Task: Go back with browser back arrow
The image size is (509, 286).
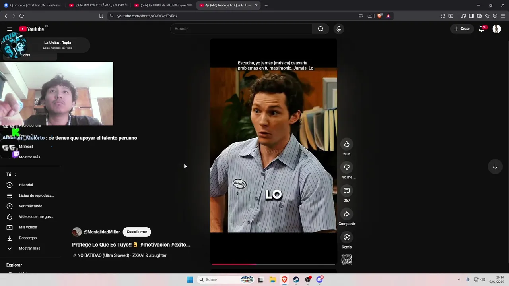Action: tap(6, 16)
